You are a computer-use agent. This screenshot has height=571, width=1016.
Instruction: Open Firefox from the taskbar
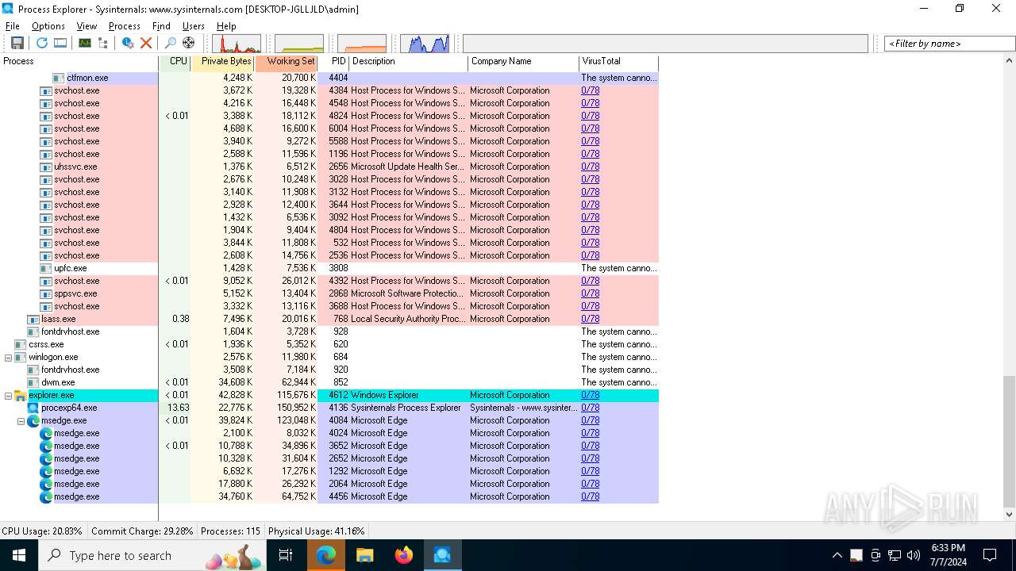[404, 555]
